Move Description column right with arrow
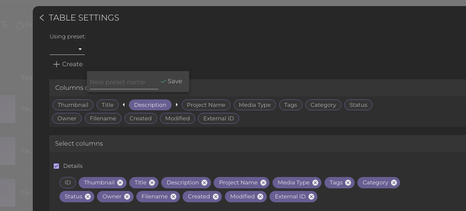 tap(177, 105)
